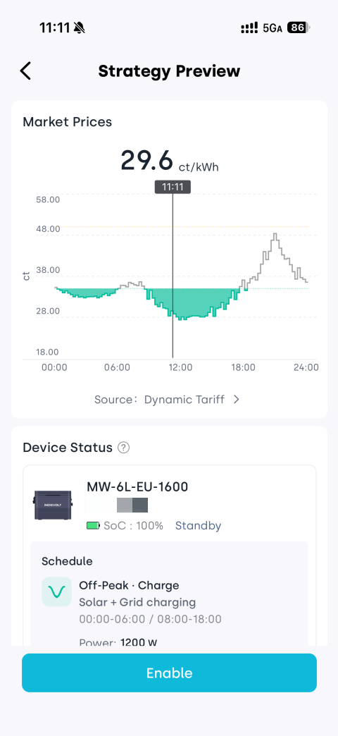Tap the green battery SoC icon

coord(93,526)
